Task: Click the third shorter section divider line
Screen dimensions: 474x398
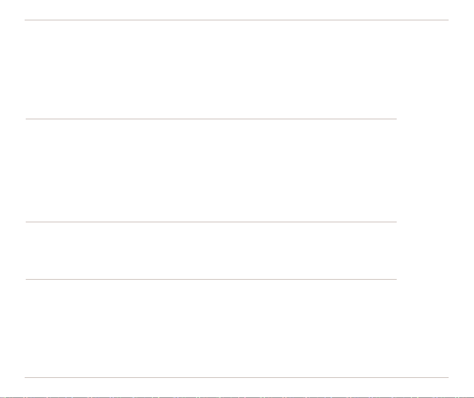Action: (x=211, y=279)
